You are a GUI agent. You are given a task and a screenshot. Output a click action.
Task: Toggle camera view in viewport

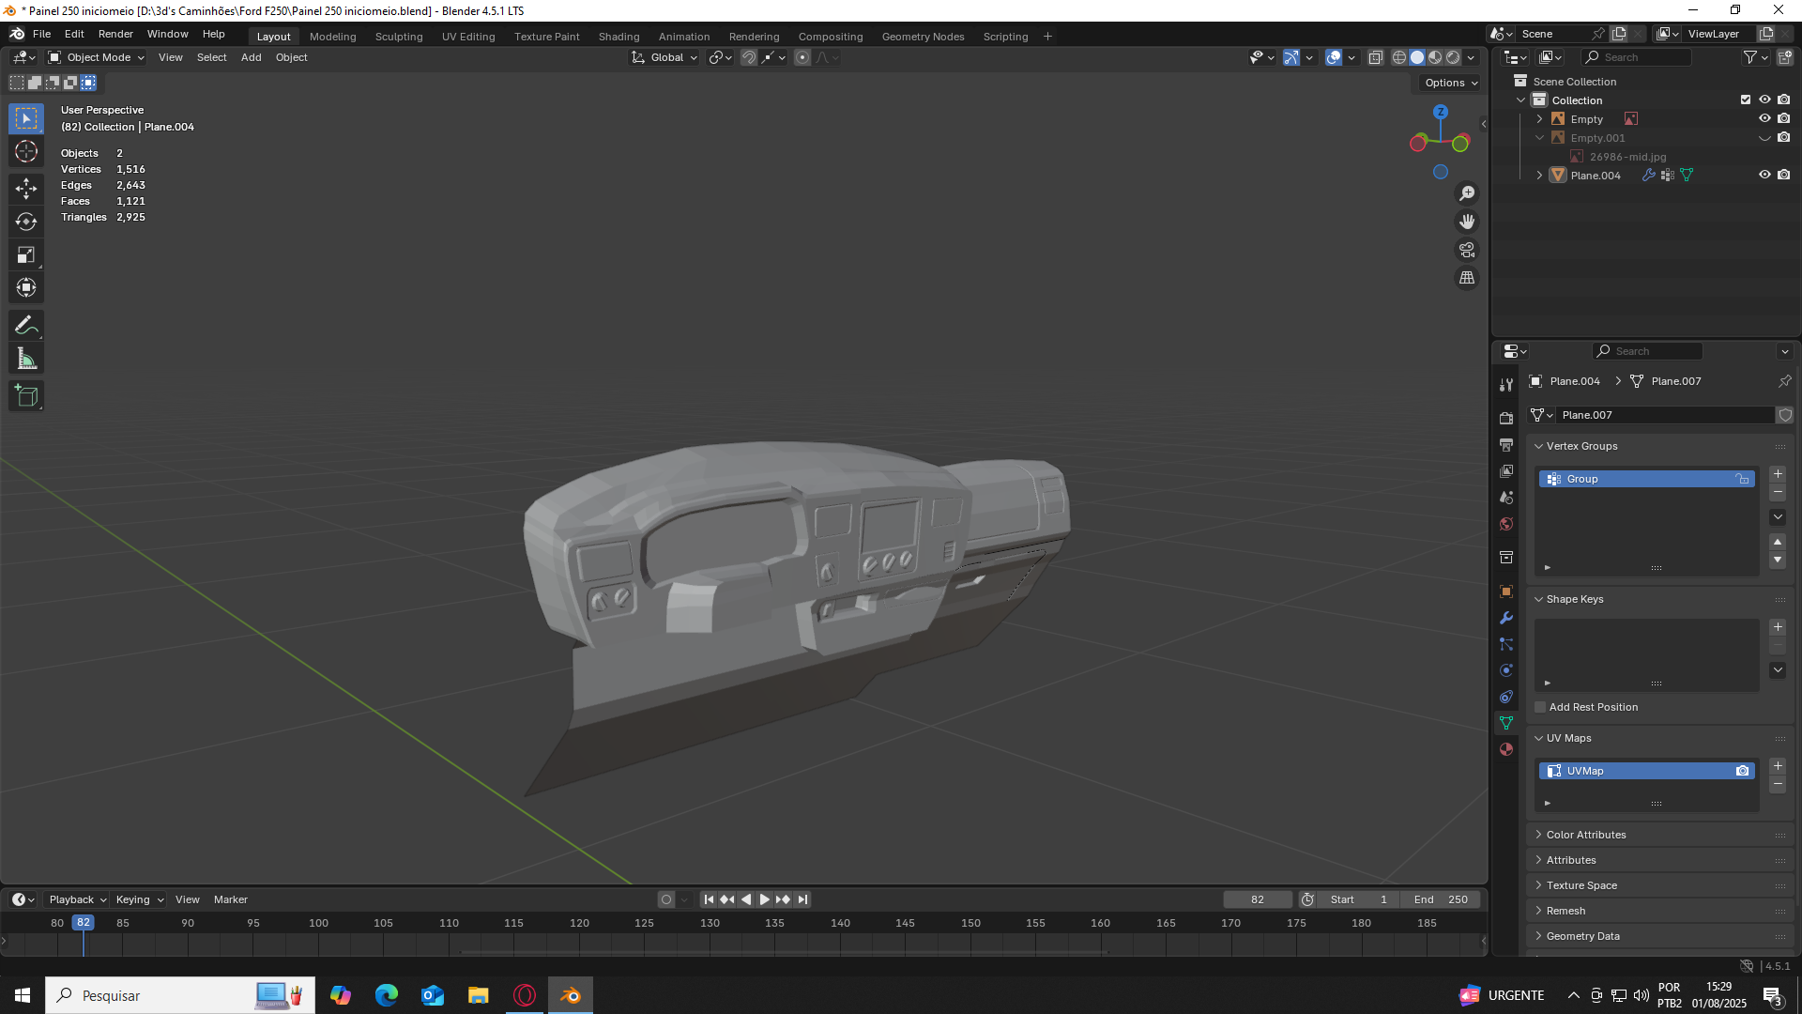pyautogui.click(x=1467, y=250)
